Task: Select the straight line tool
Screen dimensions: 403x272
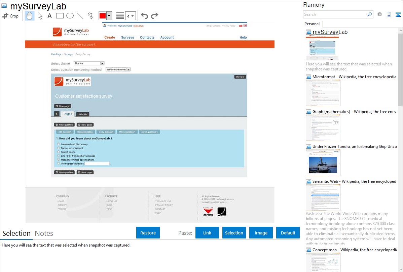Action: [x=80, y=16]
